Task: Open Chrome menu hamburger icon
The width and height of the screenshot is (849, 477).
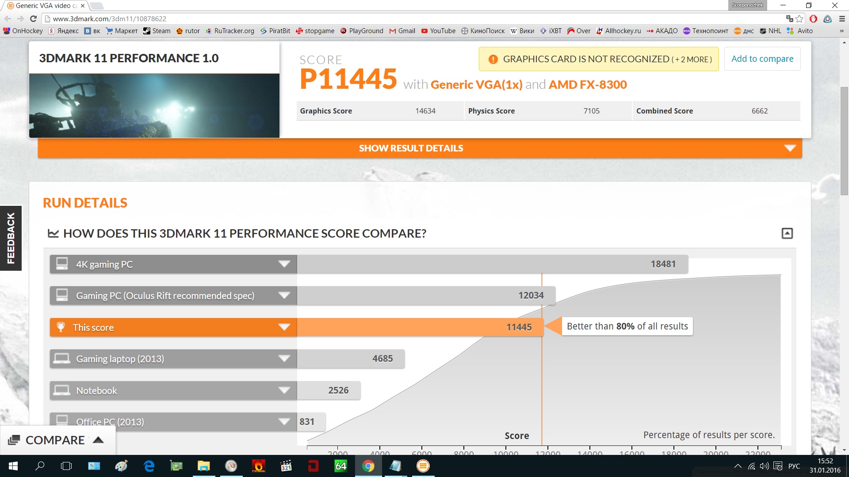Action: [x=842, y=19]
